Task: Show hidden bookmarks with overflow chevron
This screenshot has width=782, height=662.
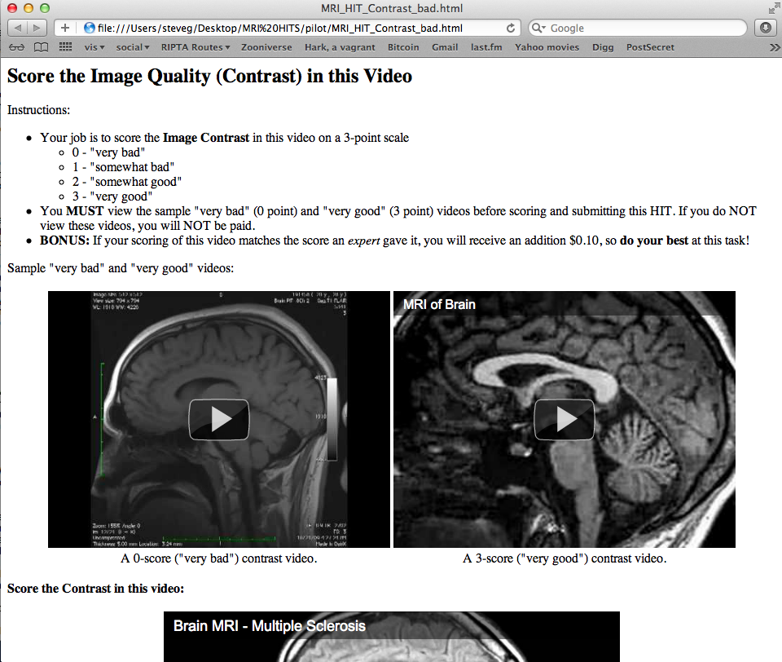Action: coord(774,47)
